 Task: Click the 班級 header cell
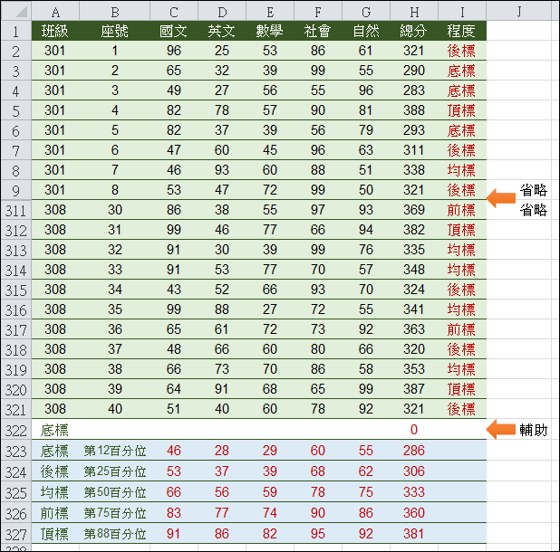[x=55, y=31]
